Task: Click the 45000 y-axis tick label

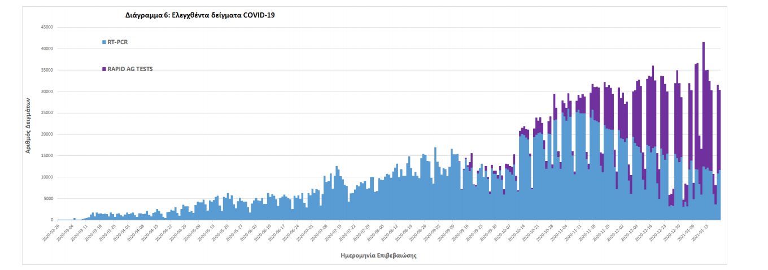Action: (46, 27)
